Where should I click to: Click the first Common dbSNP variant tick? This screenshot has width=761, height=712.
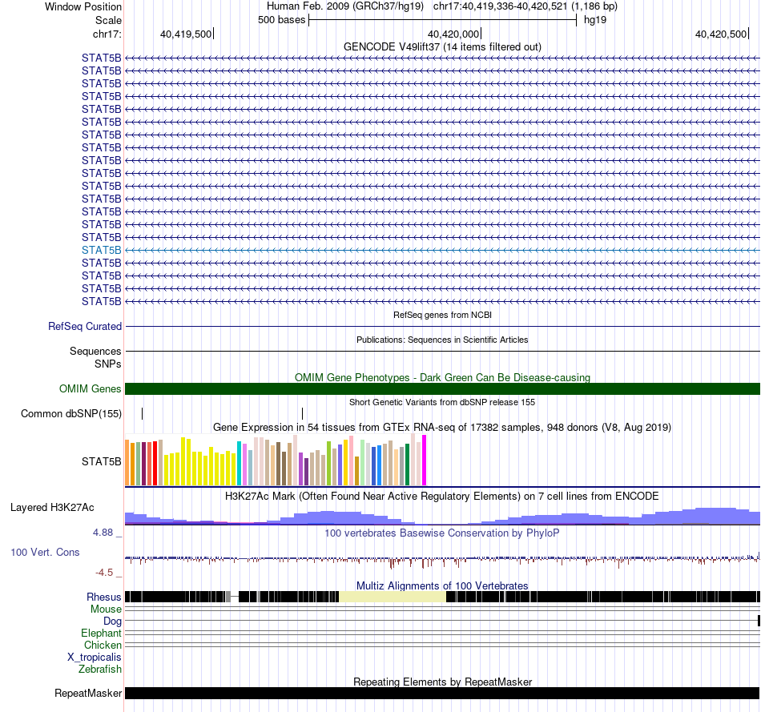point(143,413)
